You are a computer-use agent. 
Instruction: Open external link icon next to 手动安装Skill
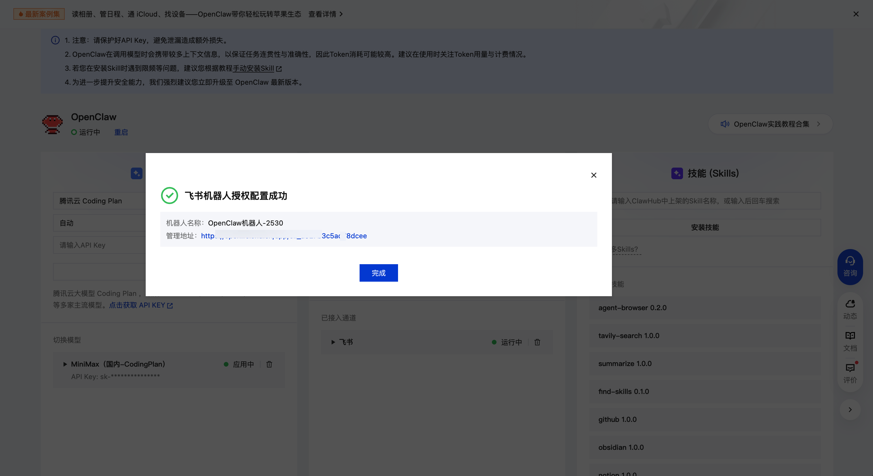279,68
